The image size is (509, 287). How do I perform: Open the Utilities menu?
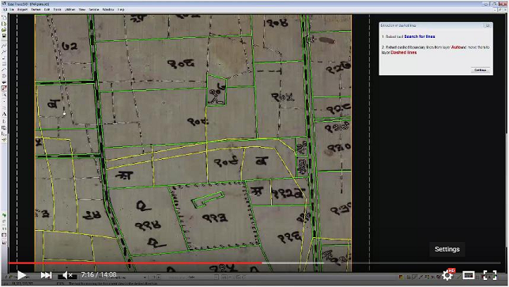pos(70,9)
